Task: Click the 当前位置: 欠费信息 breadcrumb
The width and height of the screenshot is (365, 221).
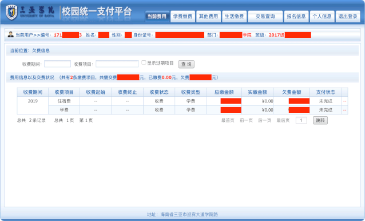Action: pos(30,50)
